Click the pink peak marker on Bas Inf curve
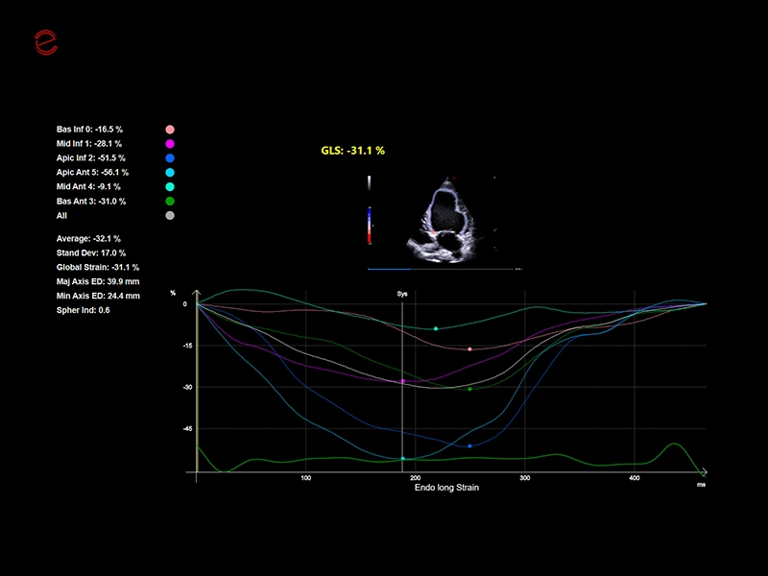 [469, 349]
